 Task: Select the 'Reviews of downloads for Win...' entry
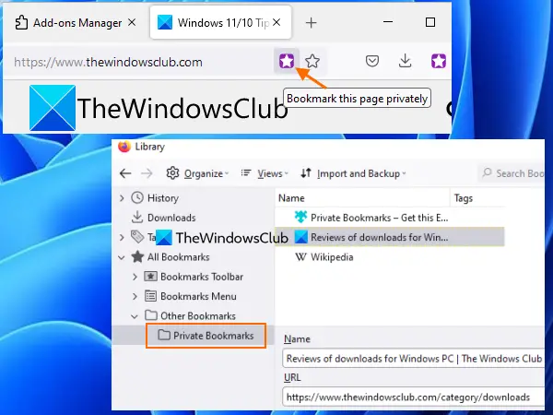pos(389,237)
